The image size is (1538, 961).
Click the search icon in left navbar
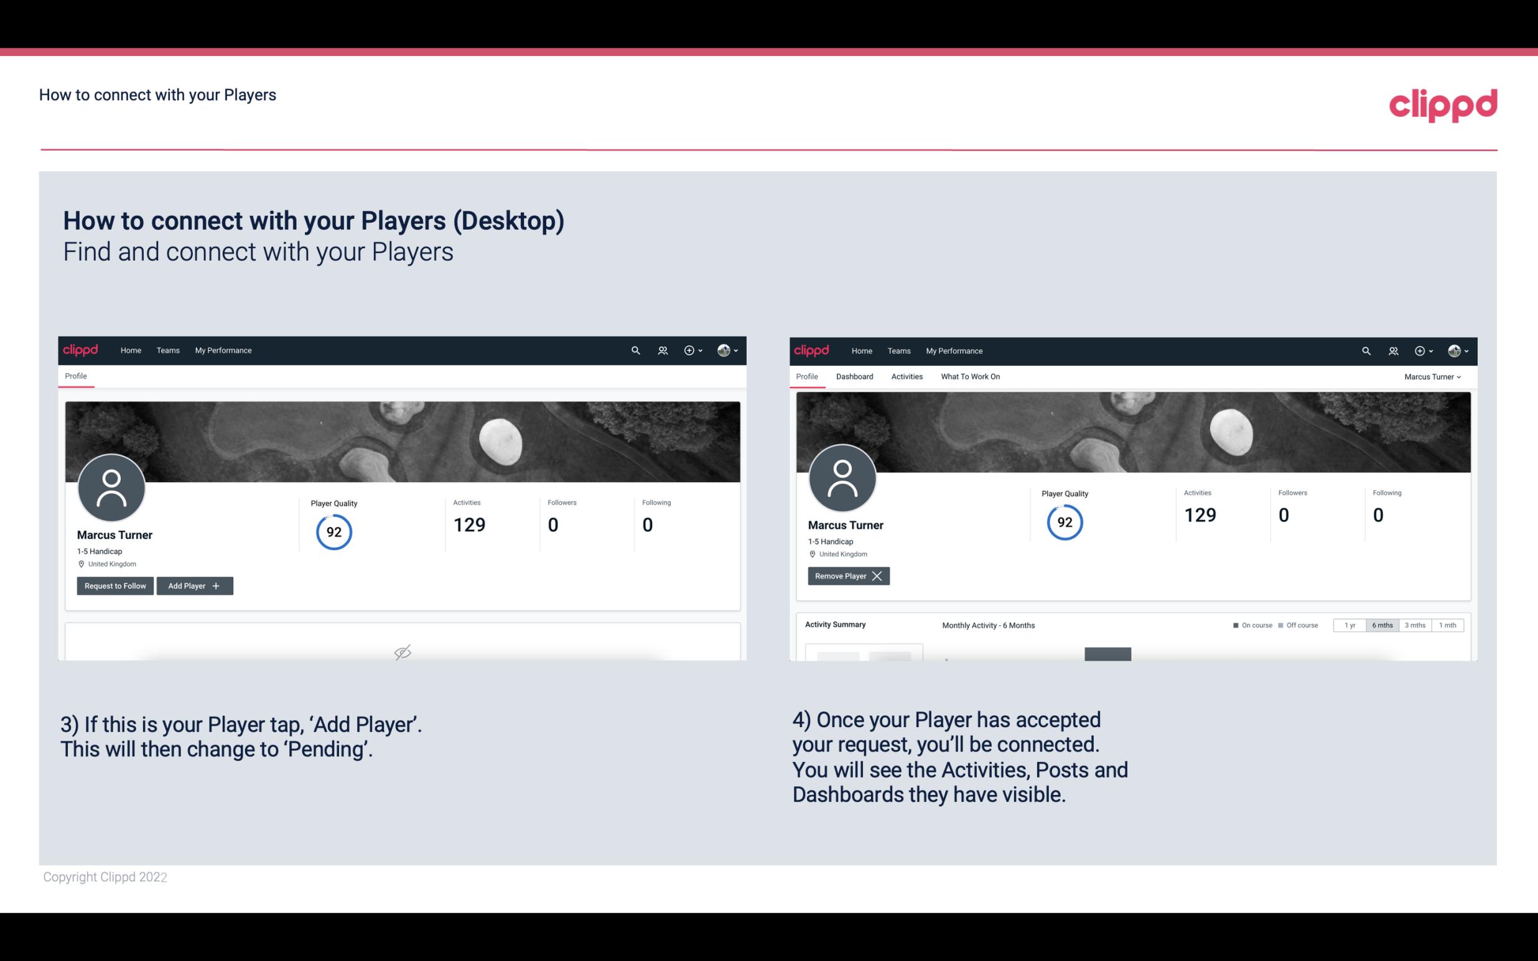[x=636, y=350]
